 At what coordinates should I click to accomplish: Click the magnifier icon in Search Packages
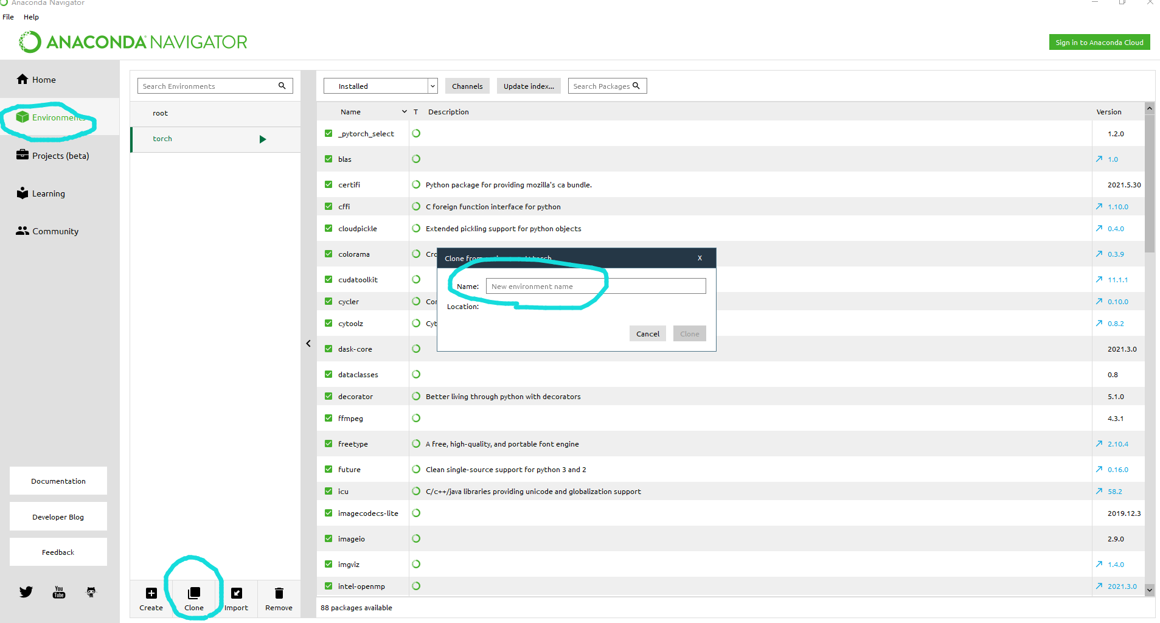coord(636,86)
